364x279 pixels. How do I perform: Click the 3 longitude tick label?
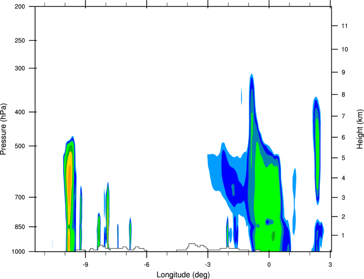[x=330, y=265]
